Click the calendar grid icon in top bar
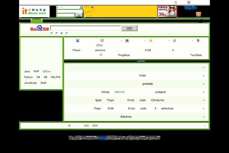The image size is (229, 153). [189, 2]
